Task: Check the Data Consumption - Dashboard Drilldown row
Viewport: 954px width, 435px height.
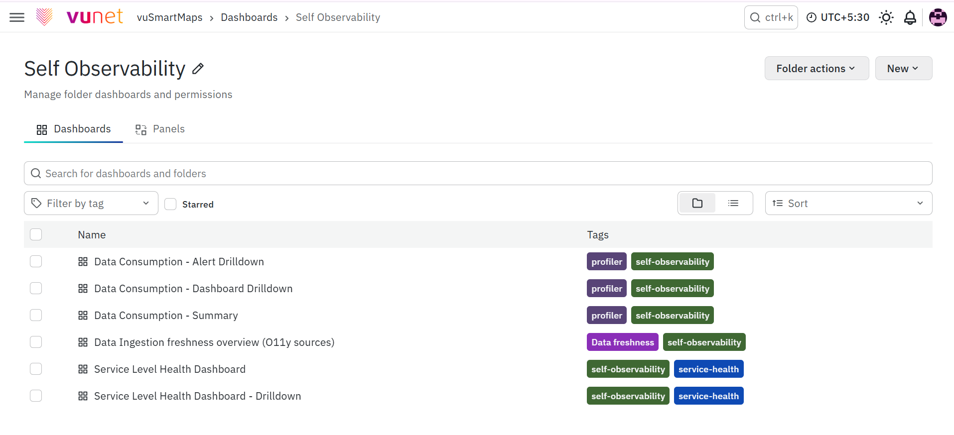Action: [36, 288]
